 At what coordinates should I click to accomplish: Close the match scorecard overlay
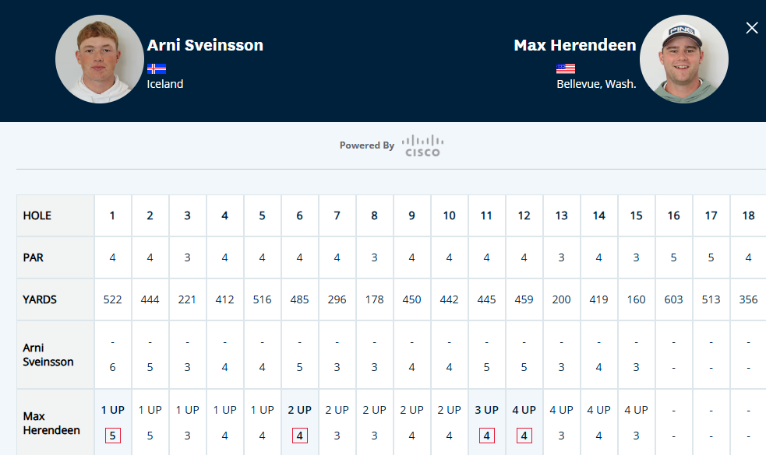pyautogui.click(x=751, y=28)
